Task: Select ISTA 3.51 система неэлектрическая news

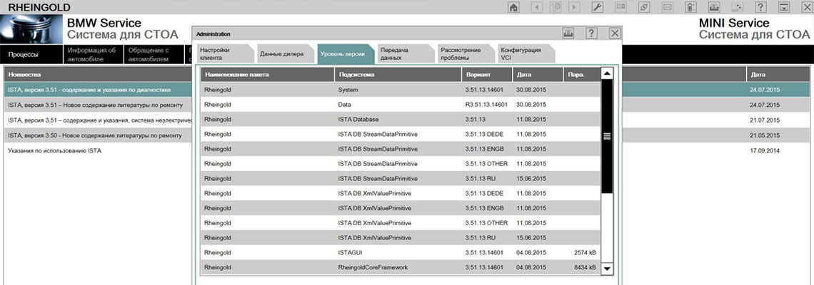Action: [98, 120]
